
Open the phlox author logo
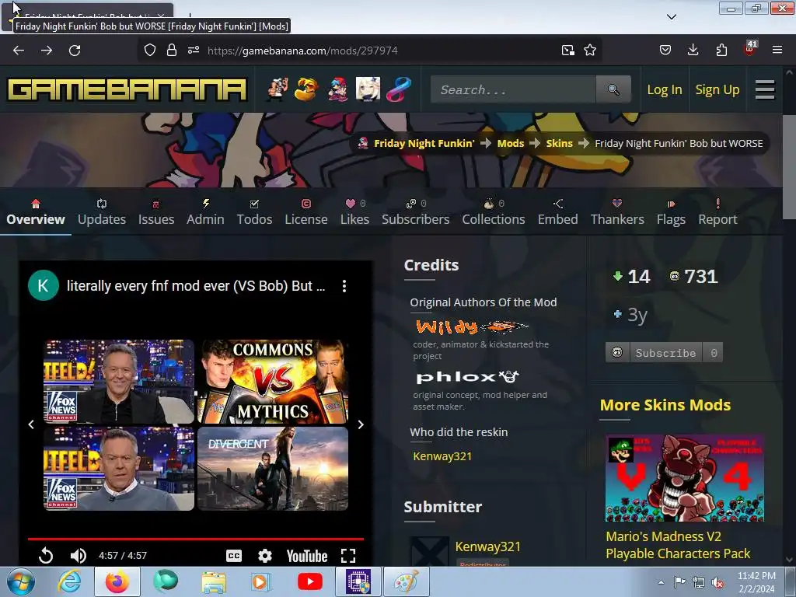click(x=467, y=377)
